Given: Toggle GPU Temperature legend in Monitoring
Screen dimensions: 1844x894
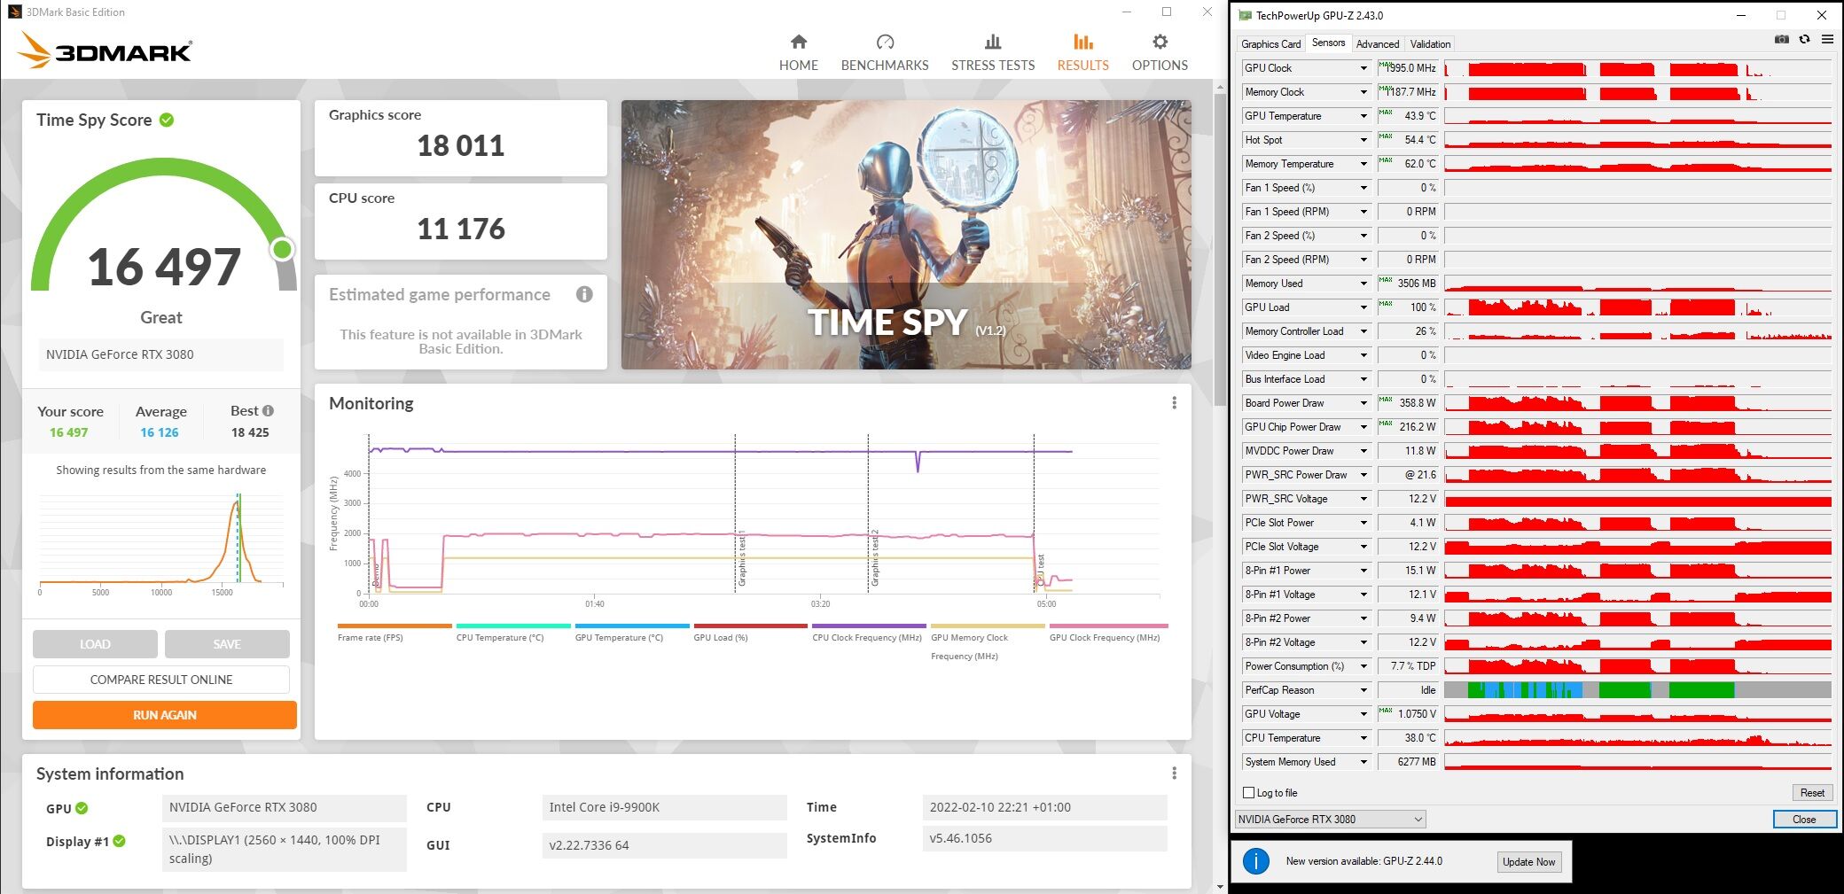Looking at the screenshot, I should [631, 633].
